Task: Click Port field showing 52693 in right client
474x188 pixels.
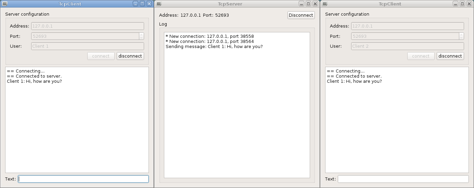Action: pyautogui.click(x=405, y=36)
